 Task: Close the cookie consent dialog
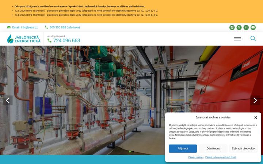pos(255,118)
